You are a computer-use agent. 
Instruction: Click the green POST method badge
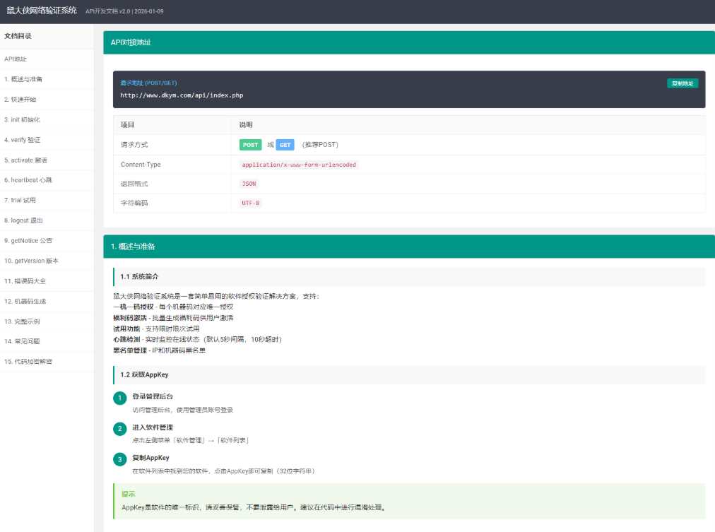pyautogui.click(x=250, y=145)
